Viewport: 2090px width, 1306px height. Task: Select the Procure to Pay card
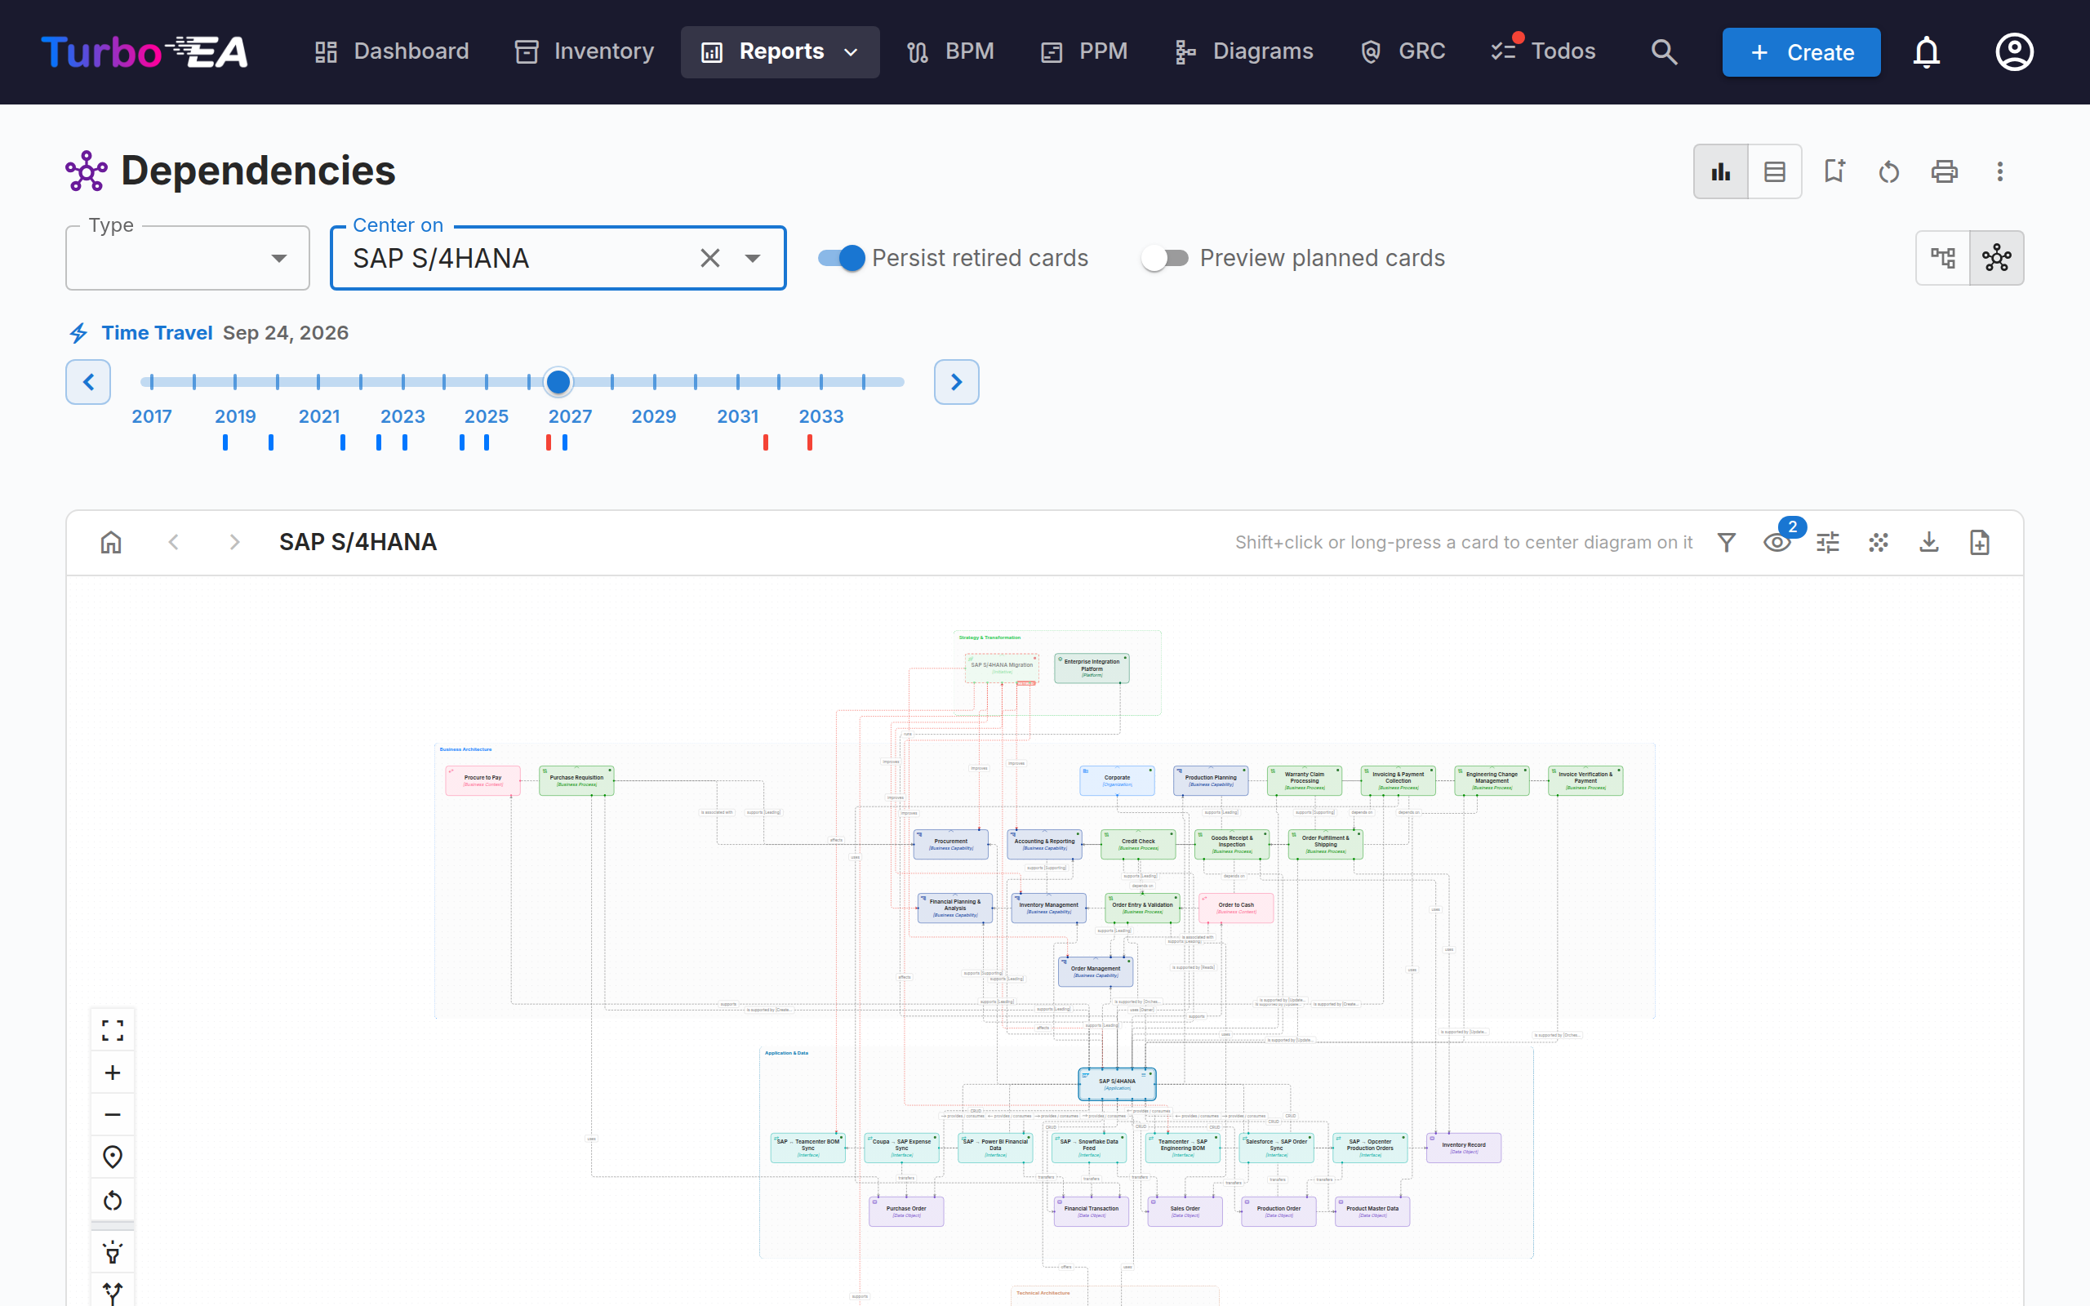pos(482,781)
